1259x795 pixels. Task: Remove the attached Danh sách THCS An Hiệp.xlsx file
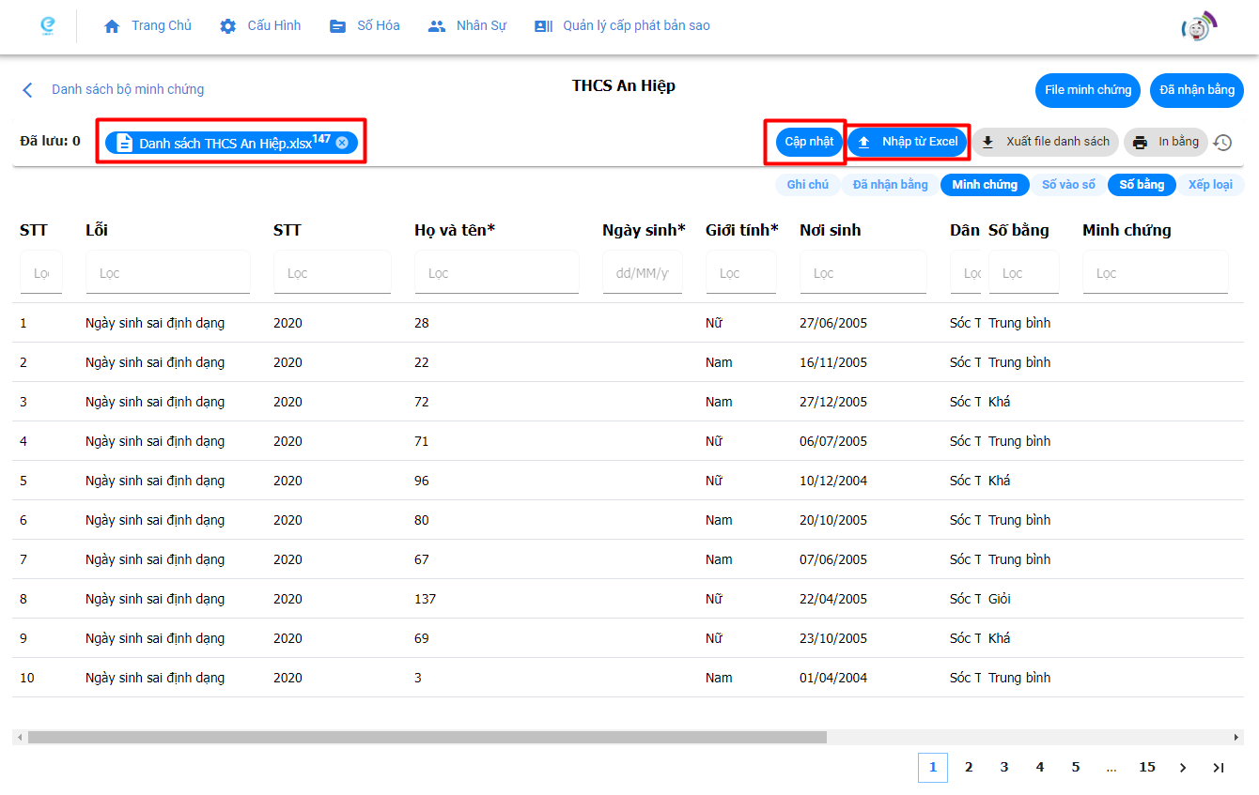[x=342, y=143]
